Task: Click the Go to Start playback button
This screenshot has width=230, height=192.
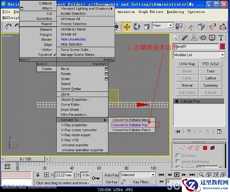Action: (x=161, y=175)
